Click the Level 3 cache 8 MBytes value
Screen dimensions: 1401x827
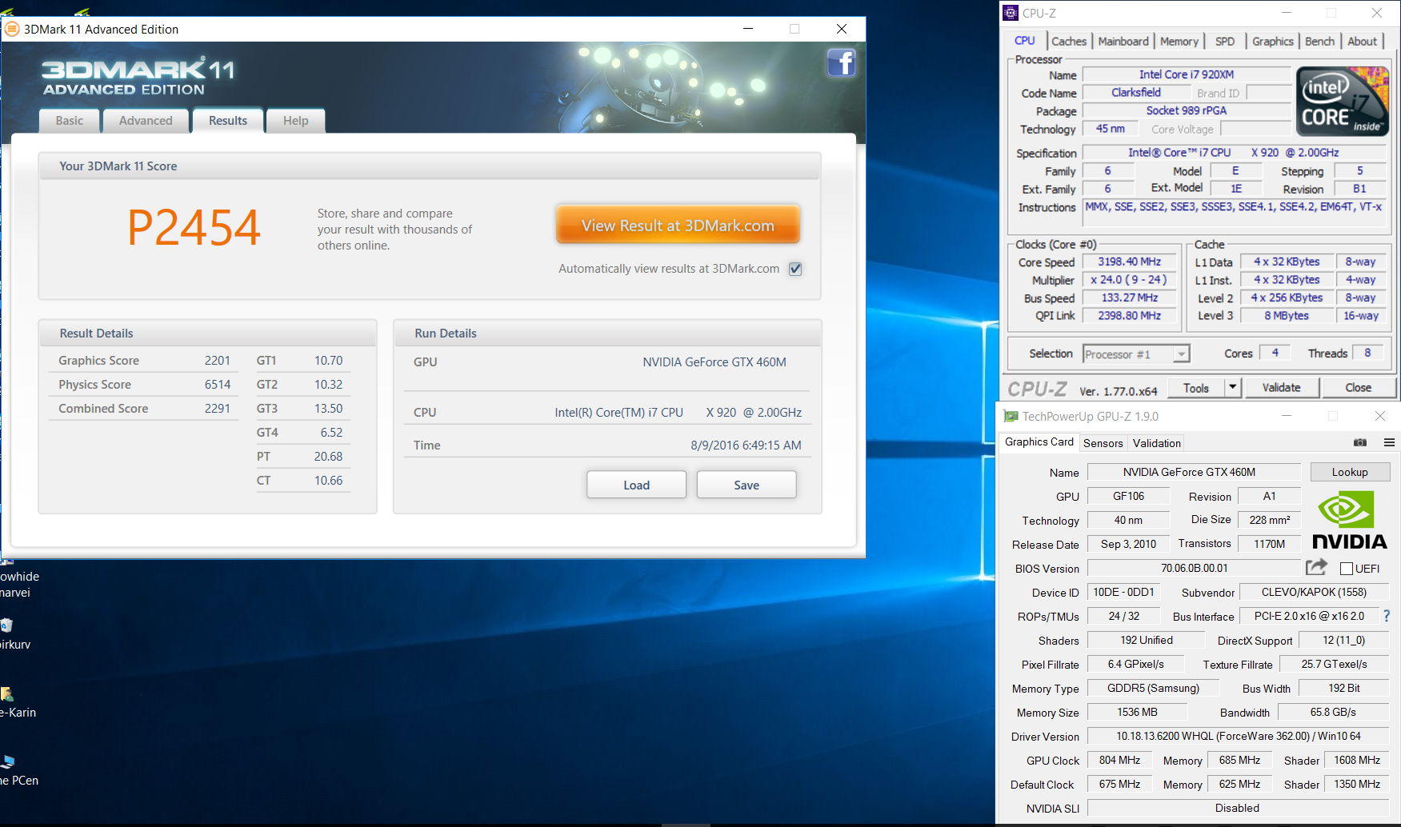(1287, 315)
